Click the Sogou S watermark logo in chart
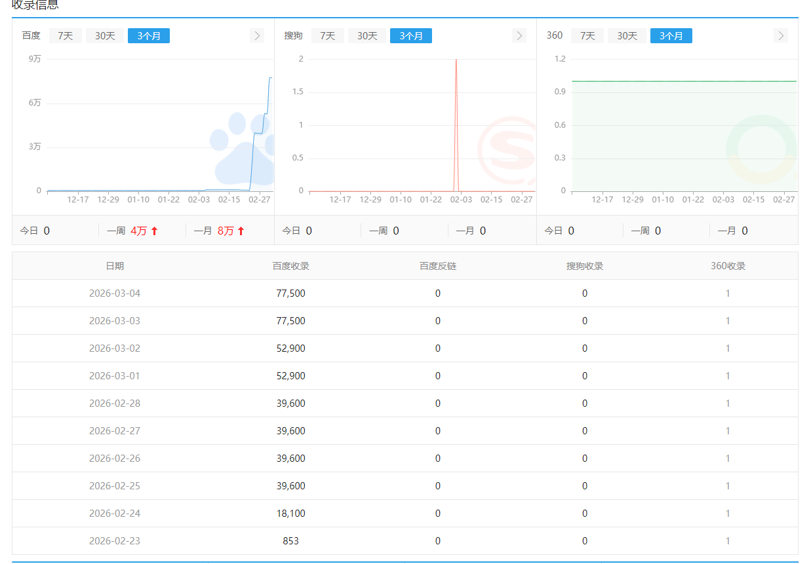 point(508,151)
